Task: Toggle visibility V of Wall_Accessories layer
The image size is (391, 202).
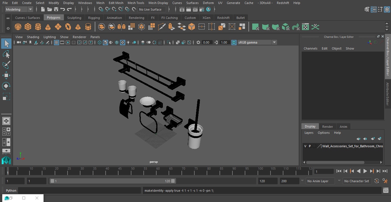Action: (305, 146)
